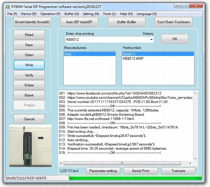Click the Enter chip printing input field
The height and width of the screenshot is (187, 210).
pyautogui.click(x=107, y=39)
